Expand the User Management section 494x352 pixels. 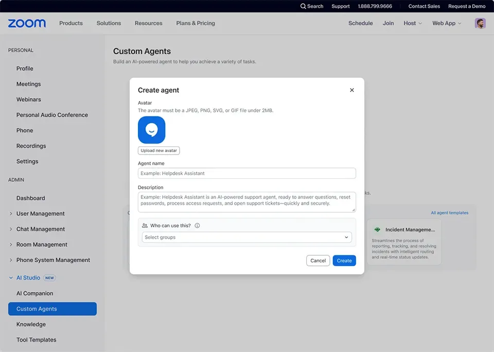(41, 213)
